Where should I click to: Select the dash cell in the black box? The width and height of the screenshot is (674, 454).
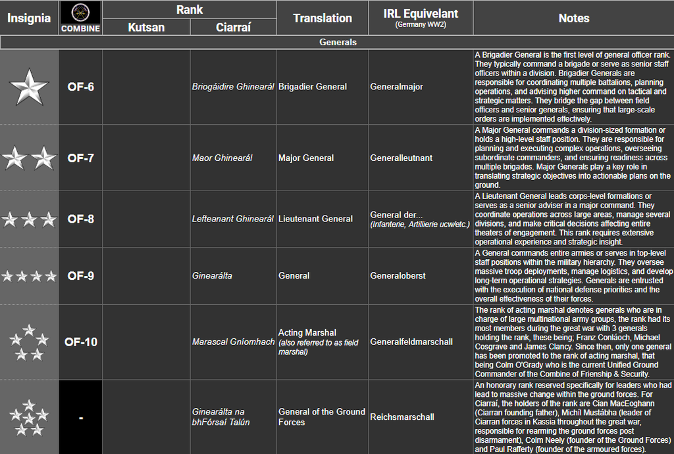point(81,417)
